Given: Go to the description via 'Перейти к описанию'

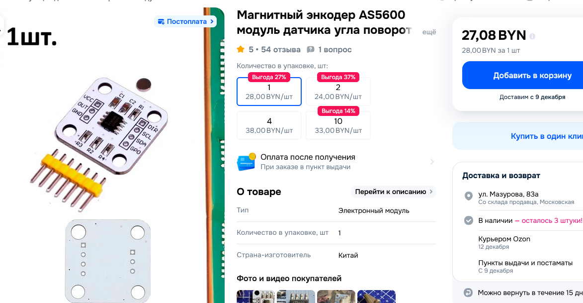Looking at the screenshot, I should pos(393,192).
